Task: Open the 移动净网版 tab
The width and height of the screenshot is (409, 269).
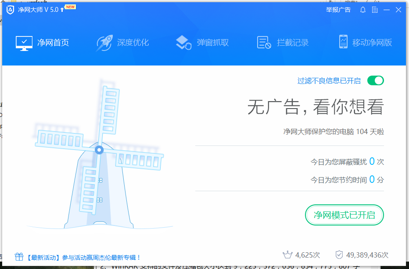Action: 365,42
